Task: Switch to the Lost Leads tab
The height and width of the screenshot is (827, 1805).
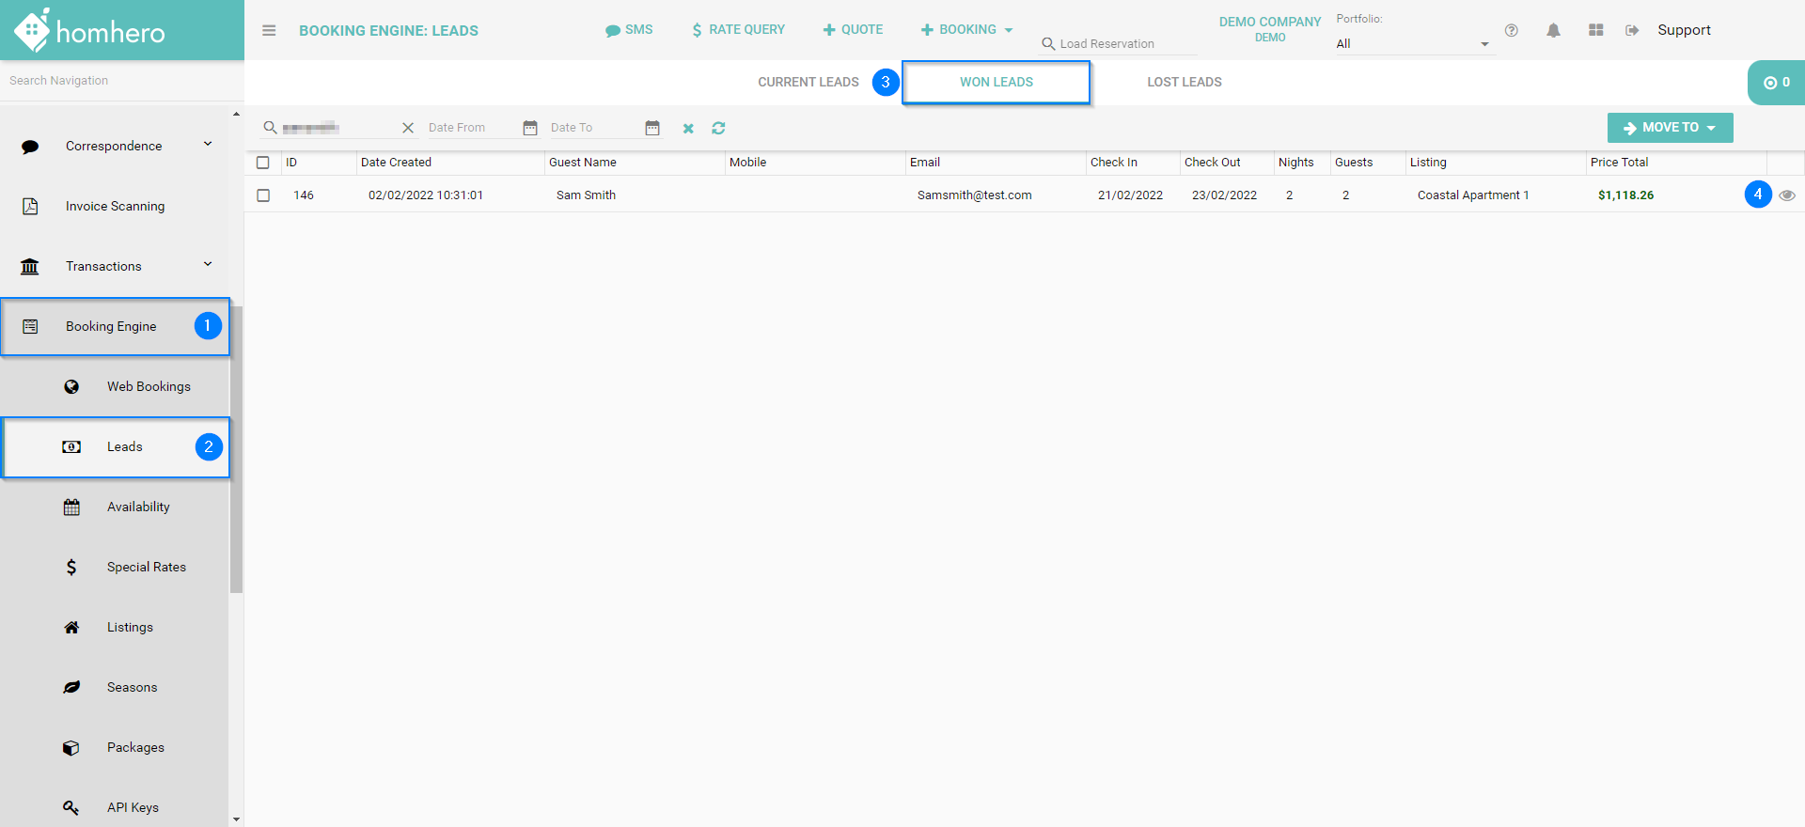Action: pos(1184,82)
